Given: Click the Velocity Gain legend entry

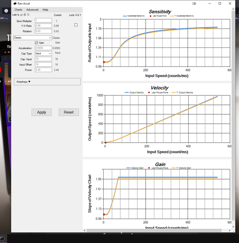Looking at the screenshot, I should pos(135,168).
